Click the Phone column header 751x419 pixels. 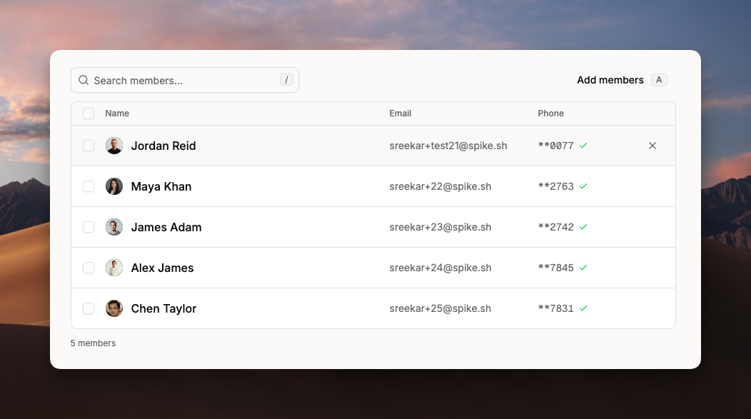(x=551, y=113)
